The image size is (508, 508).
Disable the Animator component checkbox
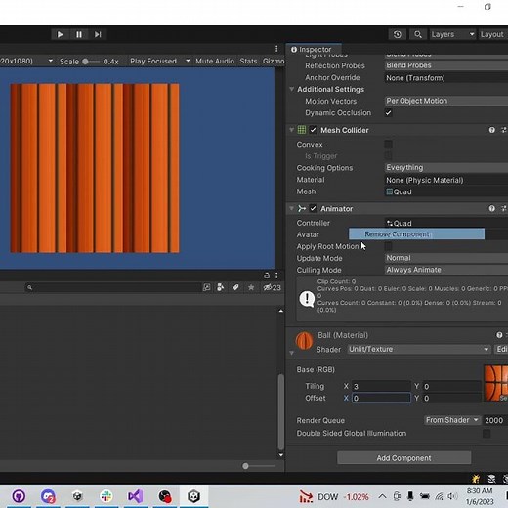click(313, 209)
